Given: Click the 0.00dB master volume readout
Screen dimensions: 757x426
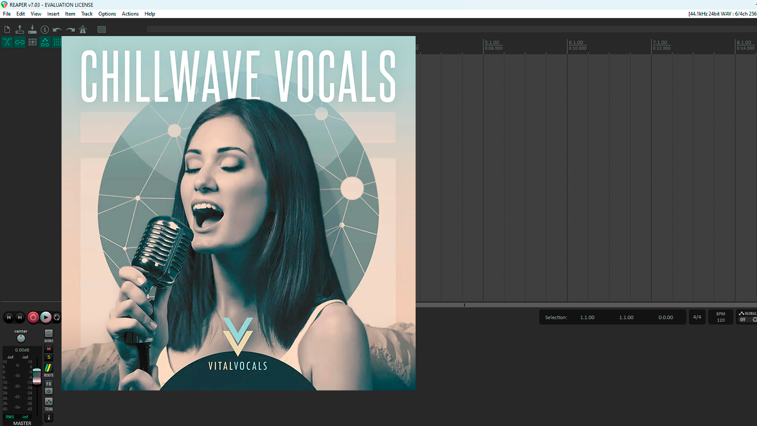Looking at the screenshot, I should click(22, 350).
